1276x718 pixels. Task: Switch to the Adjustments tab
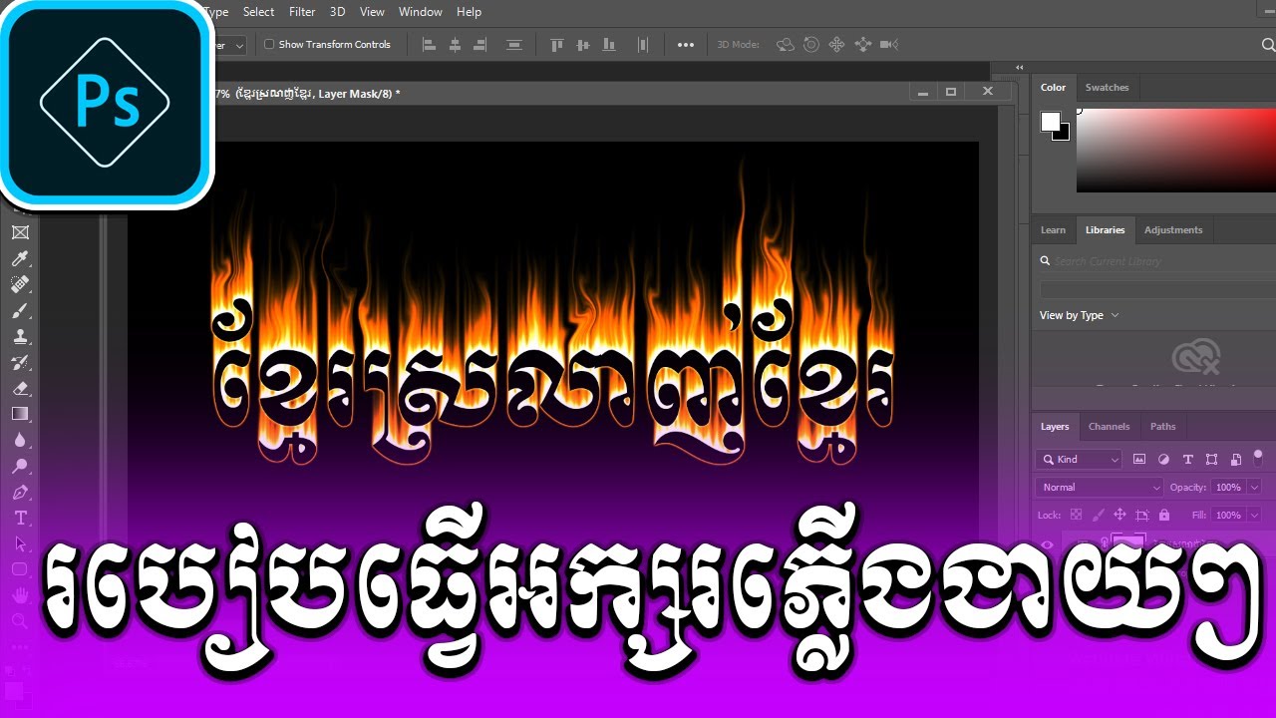coord(1173,229)
